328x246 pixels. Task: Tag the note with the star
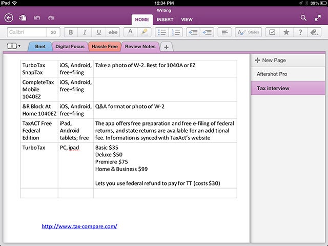point(286,32)
